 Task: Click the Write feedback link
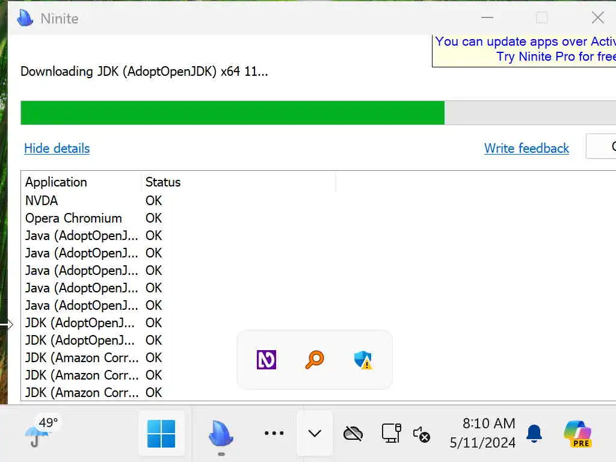pos(526,149)
